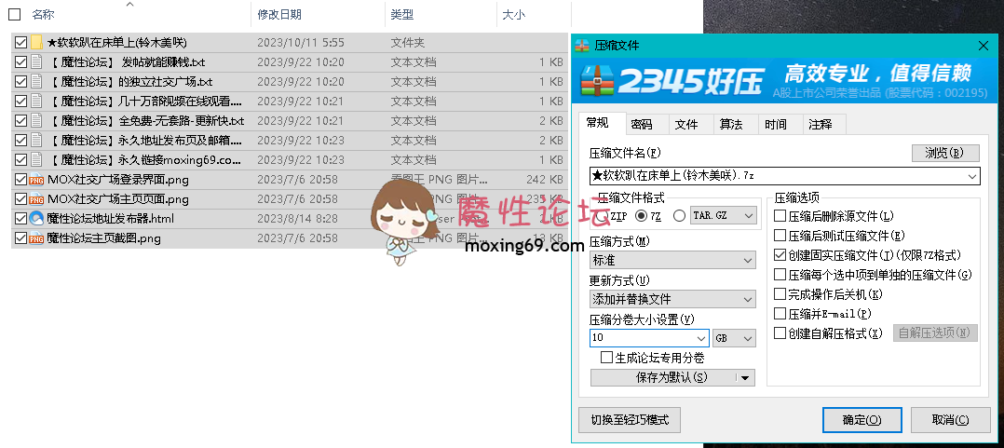Click the 浏览(B) button

(x=945, y=153)
